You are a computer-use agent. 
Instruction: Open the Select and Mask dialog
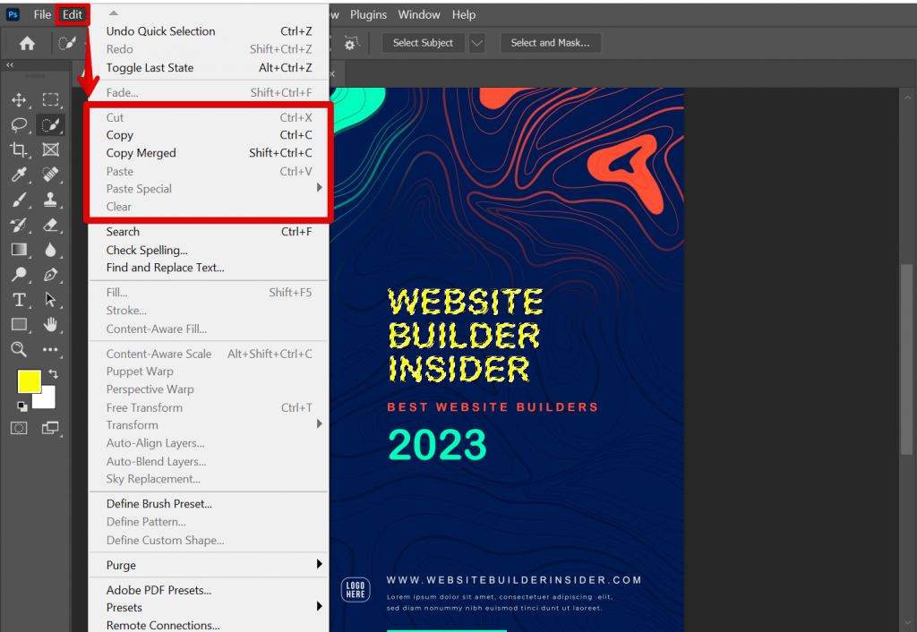coord(551,42)
